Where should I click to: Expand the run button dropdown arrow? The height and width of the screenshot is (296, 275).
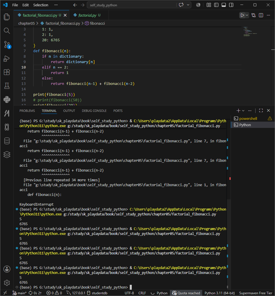[247, 15]
